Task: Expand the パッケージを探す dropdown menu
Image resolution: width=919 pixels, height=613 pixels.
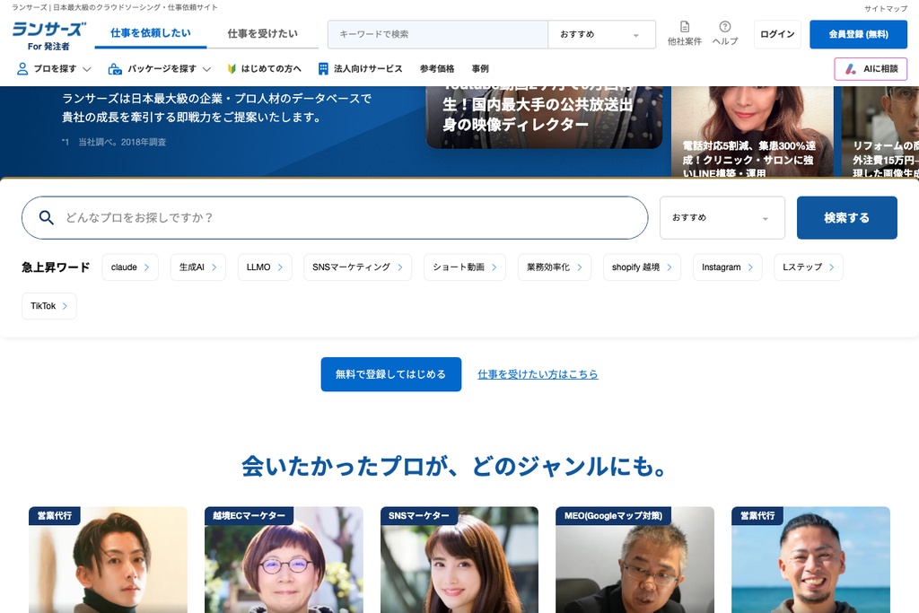Action: point(160,68)
